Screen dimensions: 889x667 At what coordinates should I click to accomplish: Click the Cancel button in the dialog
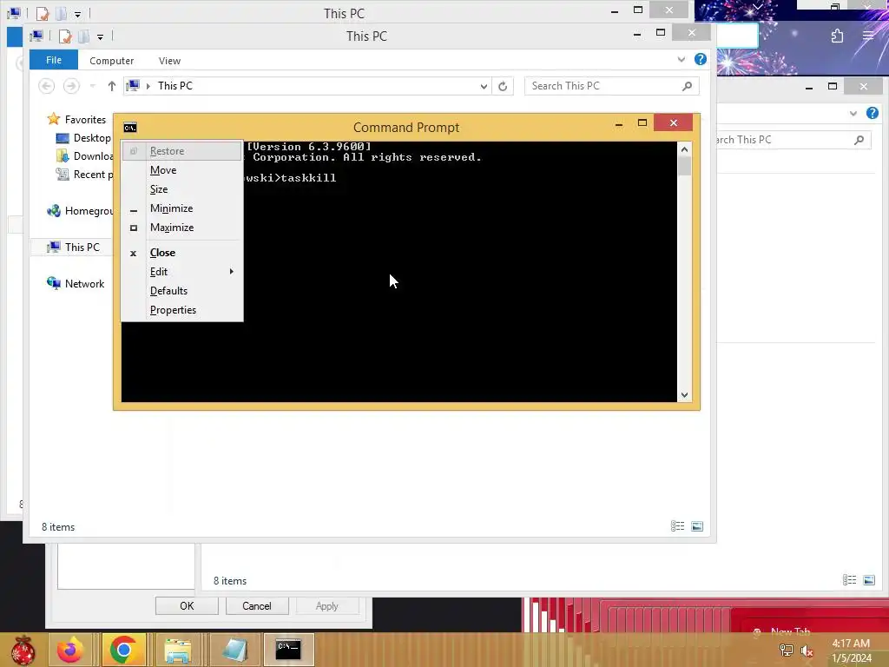click(x=257, y=605)
